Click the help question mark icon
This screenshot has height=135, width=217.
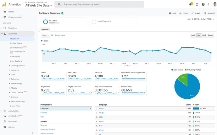click(x=203, y=4)
